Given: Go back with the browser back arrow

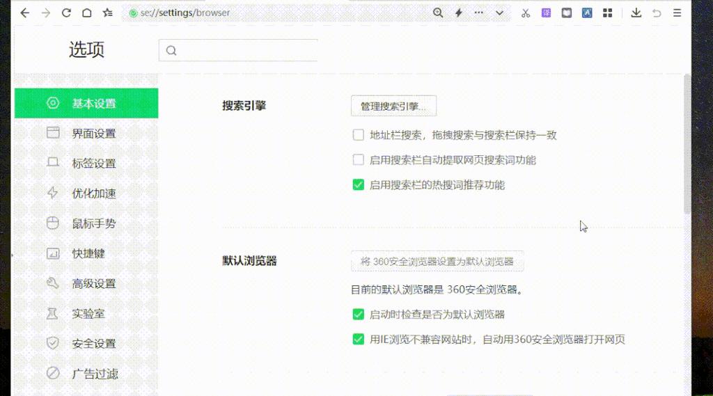Looking at the screenshot, I should coord(24,13).
